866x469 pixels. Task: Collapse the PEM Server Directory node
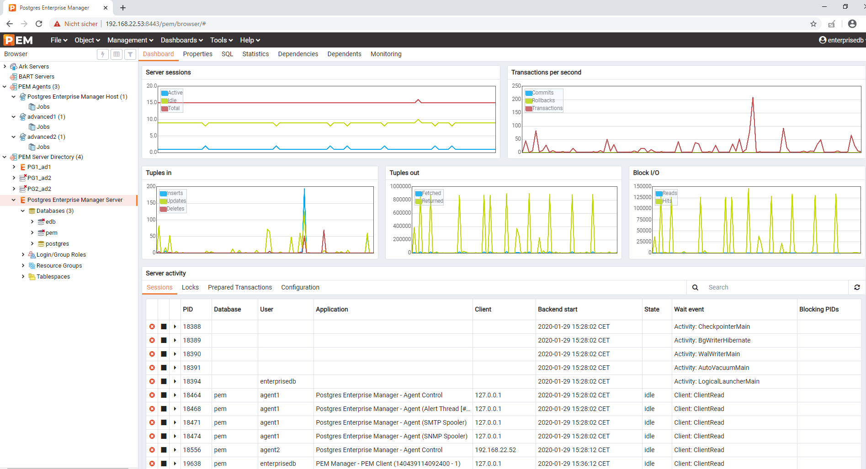pyautogui.click(x=5, y=157)
